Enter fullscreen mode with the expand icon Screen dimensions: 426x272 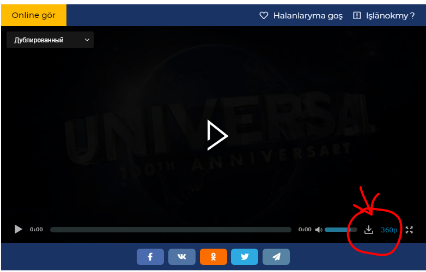409,230
